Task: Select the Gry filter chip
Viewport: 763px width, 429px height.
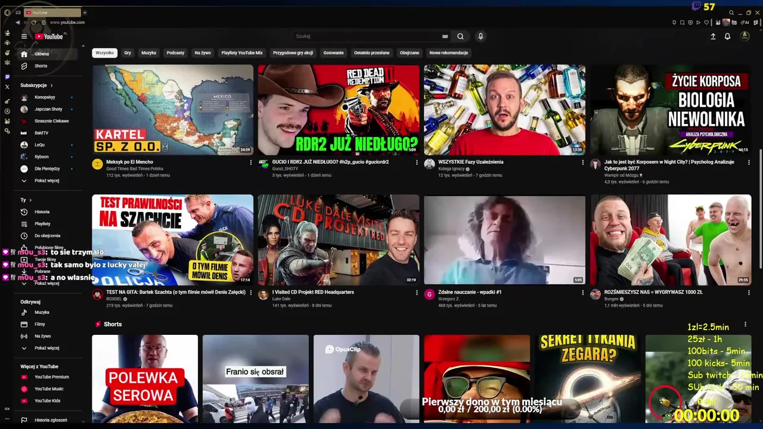Action: coord(128,53)
